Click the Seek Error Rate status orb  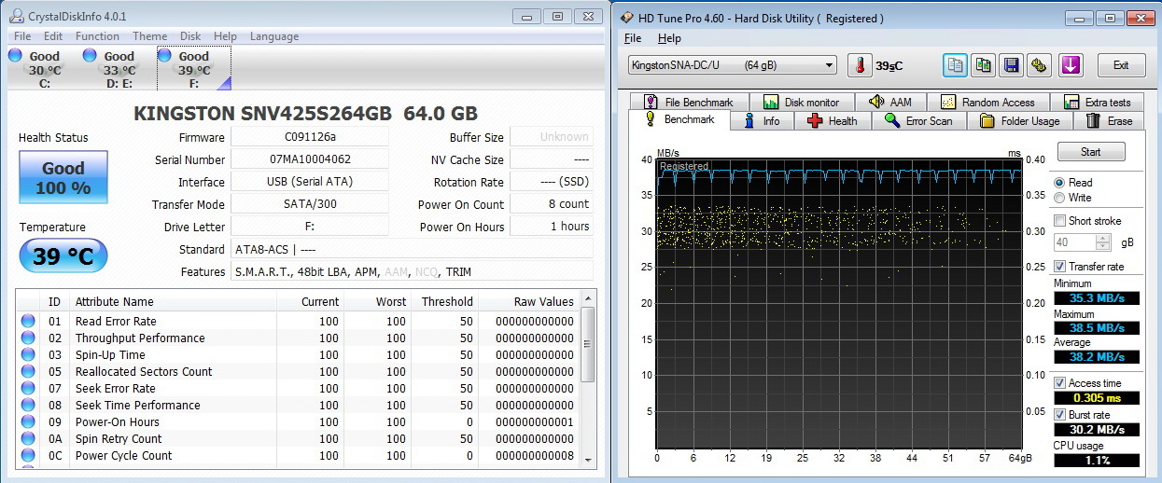(x=28, y=389)
